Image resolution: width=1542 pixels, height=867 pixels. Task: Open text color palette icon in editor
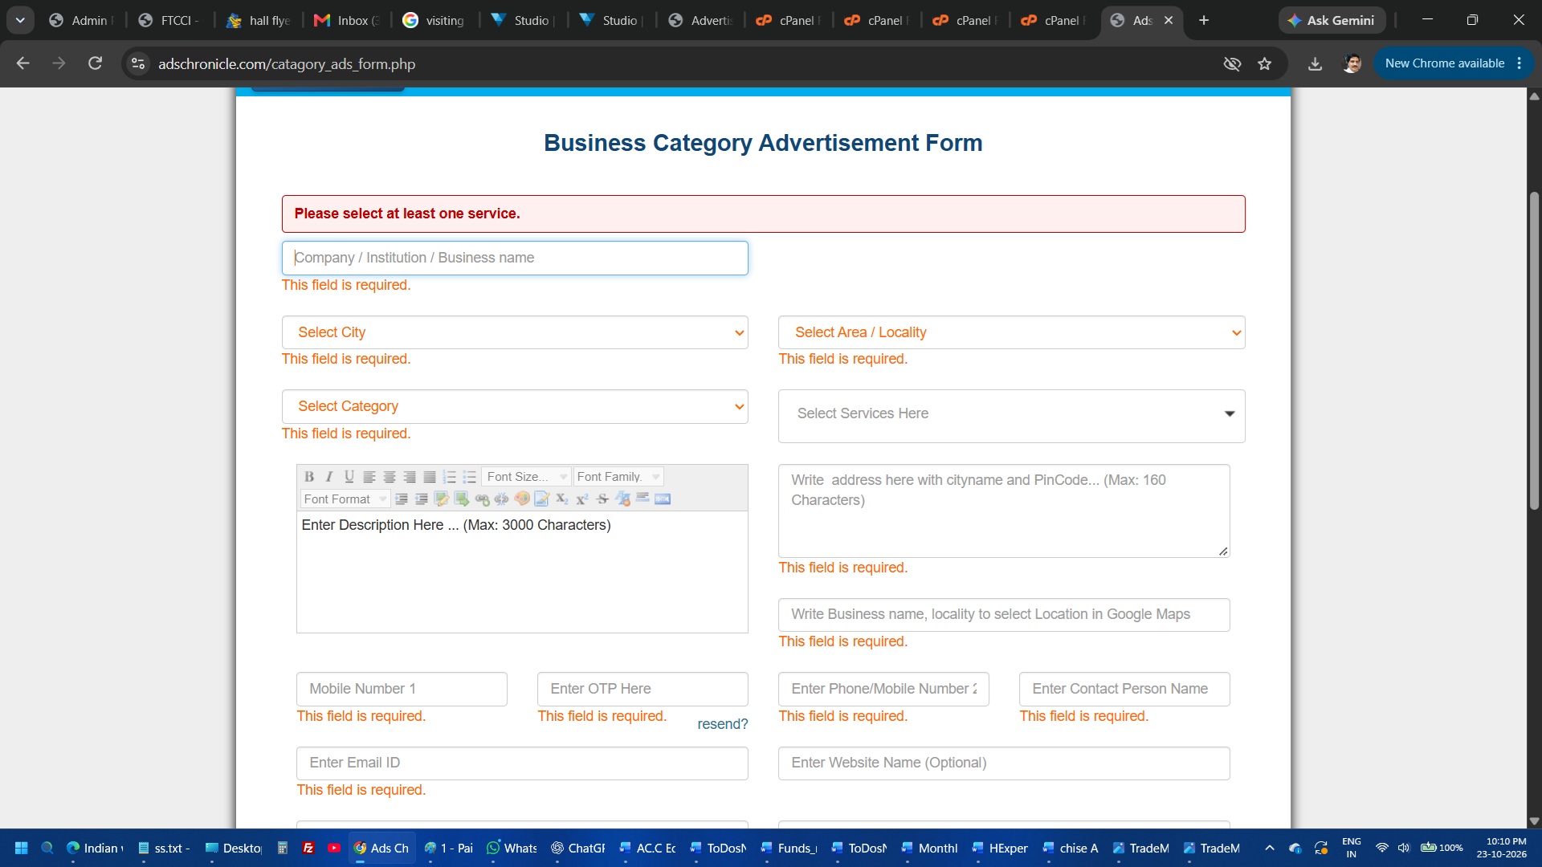522,499
